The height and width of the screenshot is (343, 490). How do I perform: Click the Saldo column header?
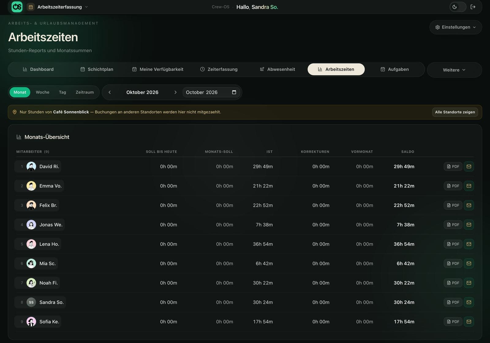[408, 152]
